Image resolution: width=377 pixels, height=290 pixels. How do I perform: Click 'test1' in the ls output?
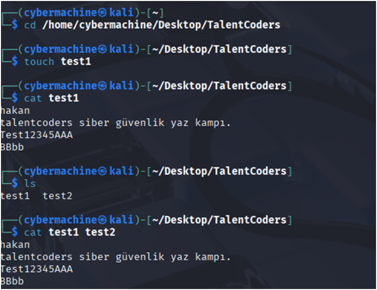[x=15, y=196]
